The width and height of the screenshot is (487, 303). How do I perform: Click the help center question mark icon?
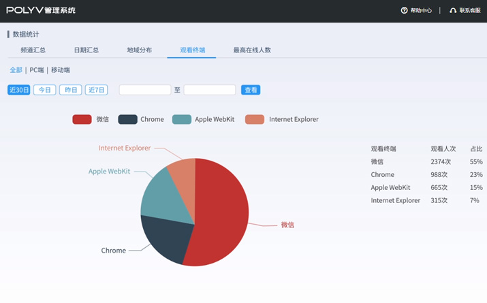pos(404,11)
